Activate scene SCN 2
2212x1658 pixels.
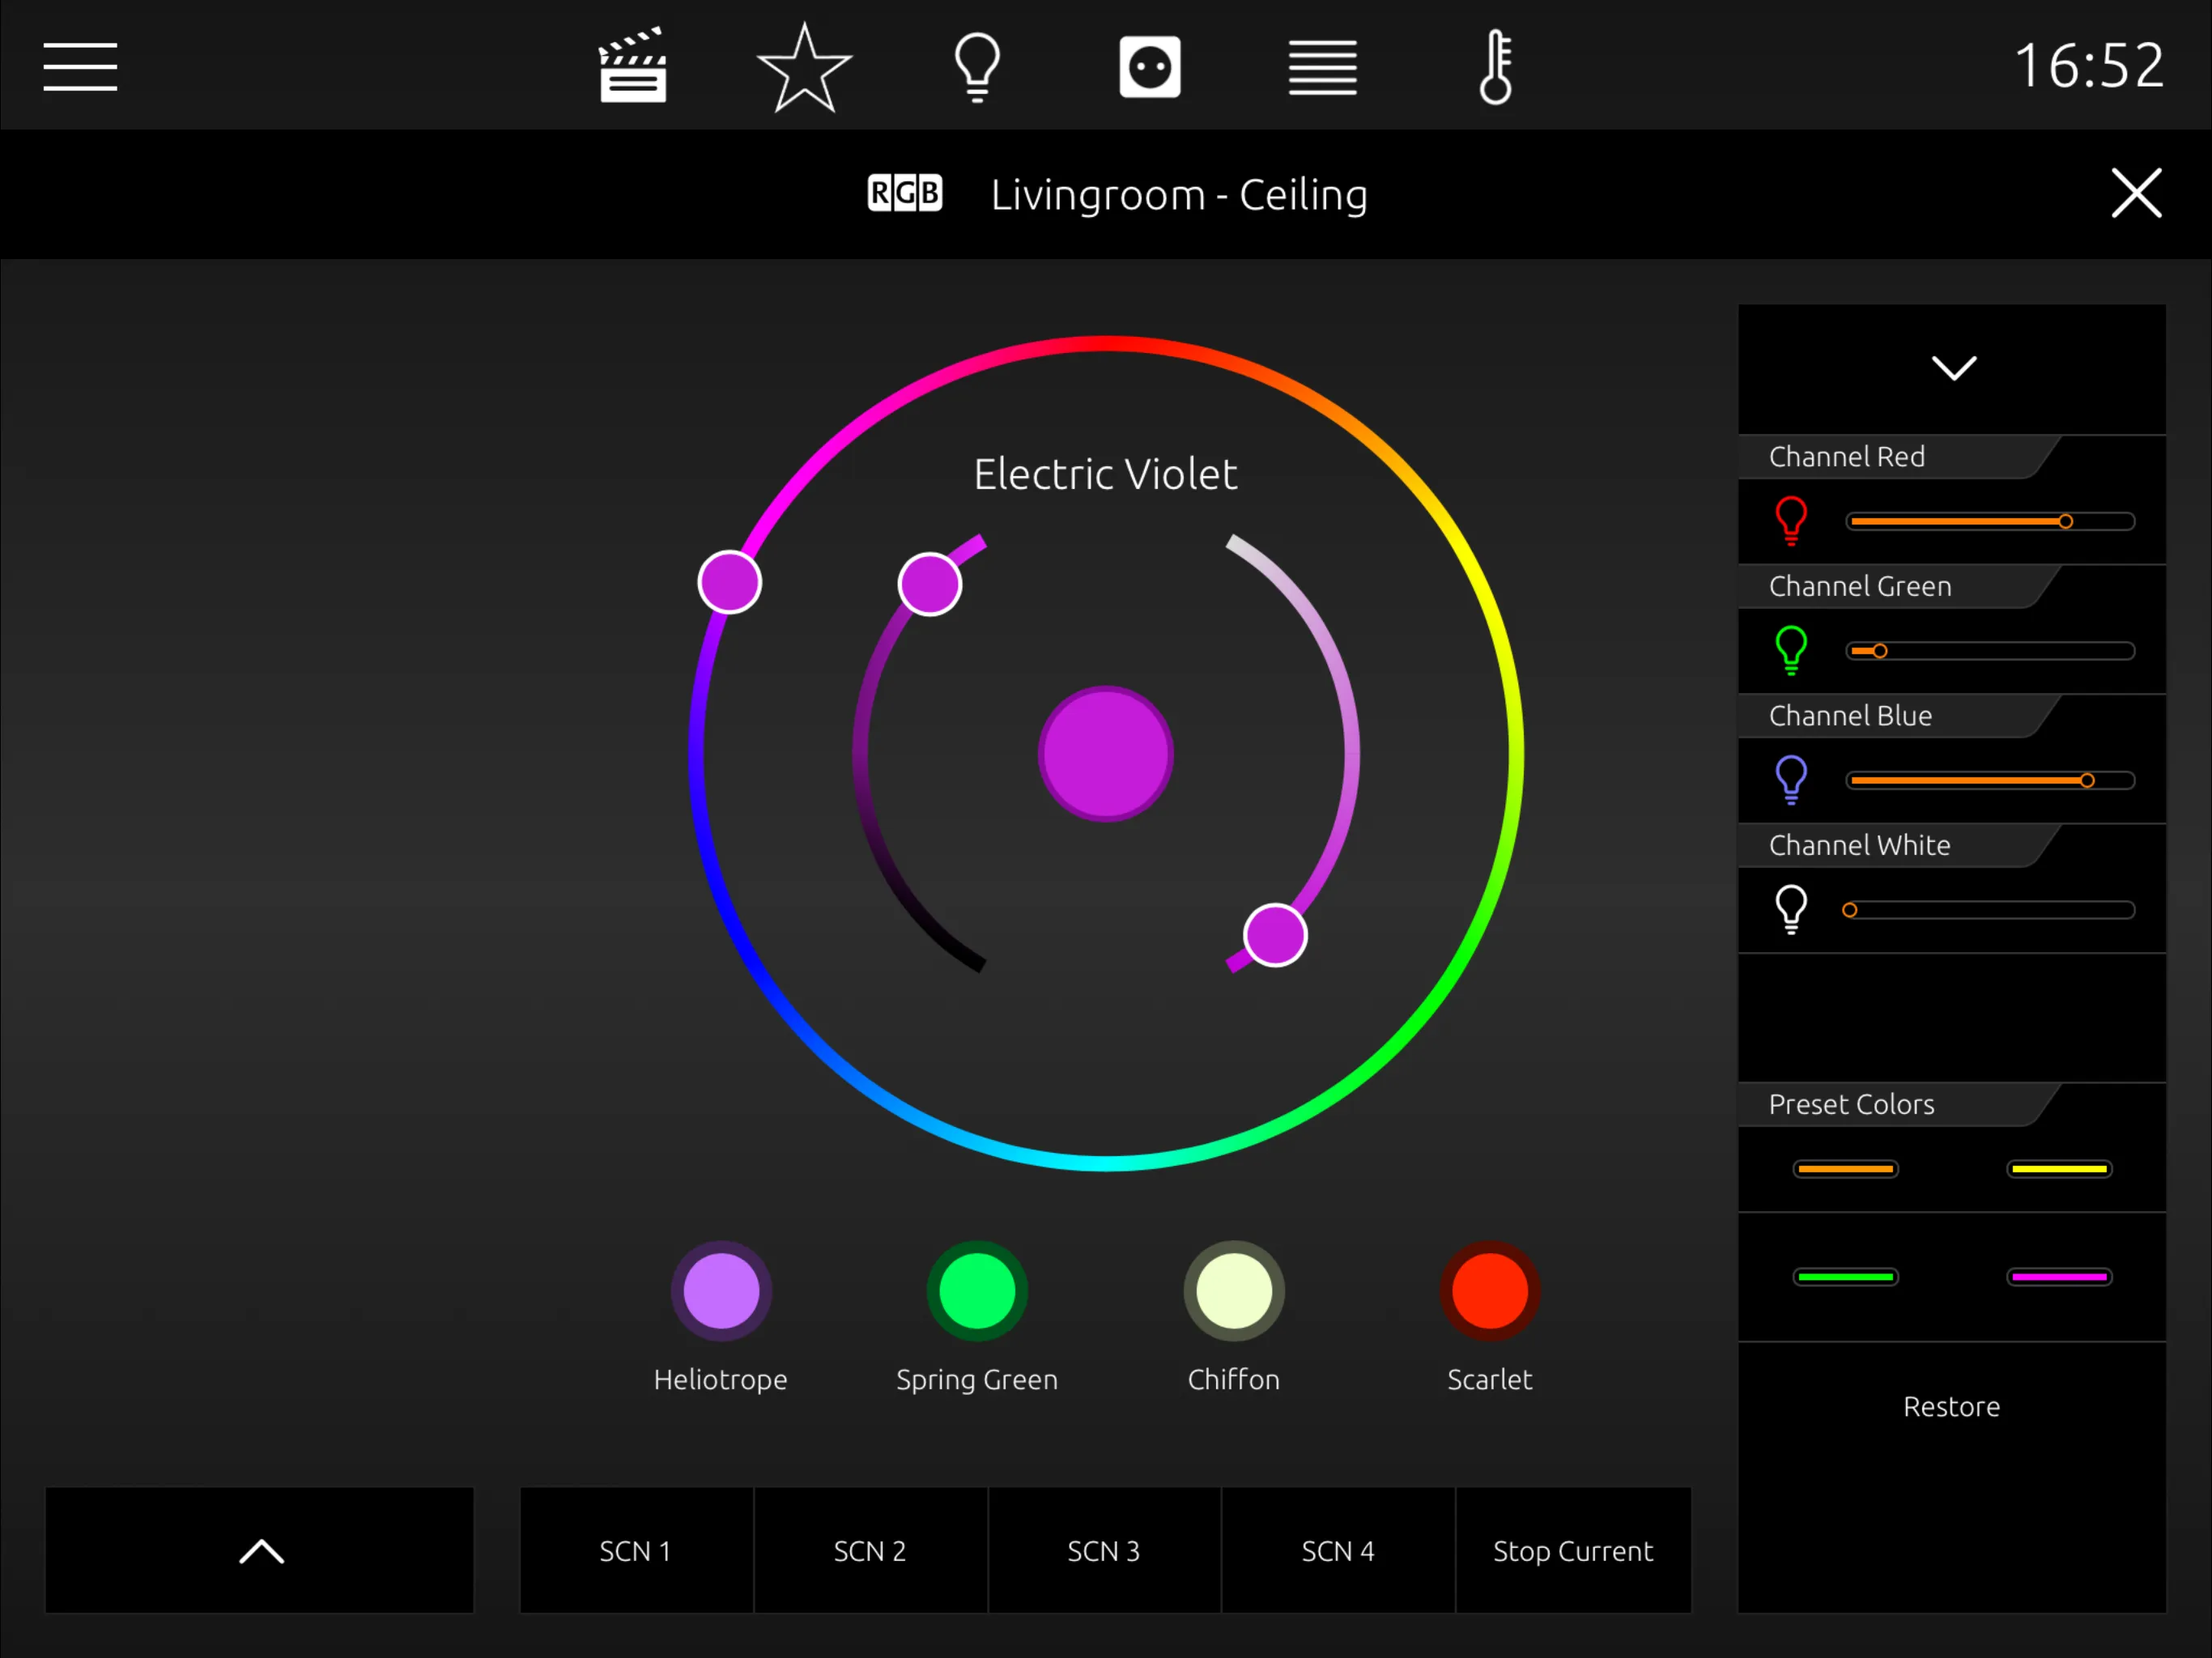[x=870, y=1550]
